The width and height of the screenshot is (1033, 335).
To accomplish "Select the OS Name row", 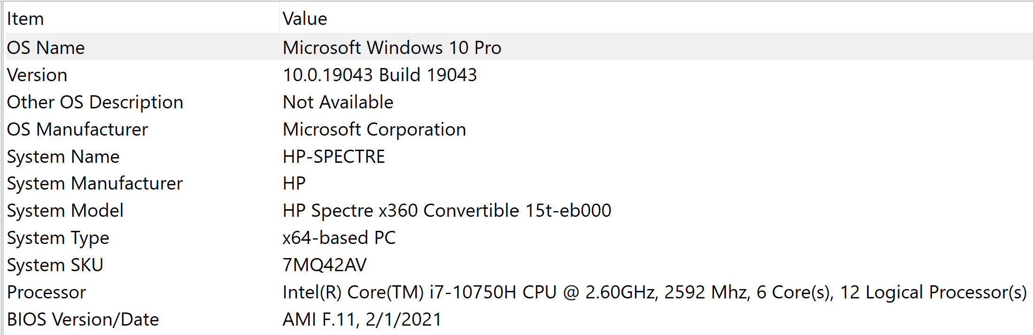I will click(x=46, y=48).
